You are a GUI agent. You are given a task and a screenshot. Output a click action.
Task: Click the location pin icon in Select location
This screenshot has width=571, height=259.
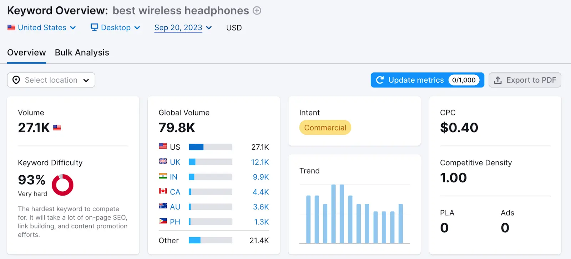pos(16,80)
